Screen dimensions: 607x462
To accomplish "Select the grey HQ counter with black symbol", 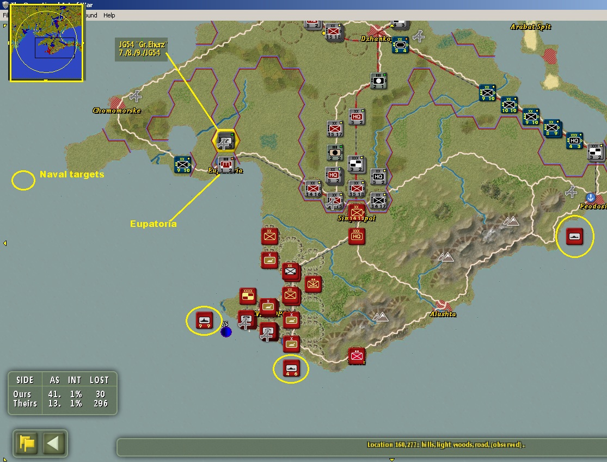I will pyautogui.click(x=378, y=177).
